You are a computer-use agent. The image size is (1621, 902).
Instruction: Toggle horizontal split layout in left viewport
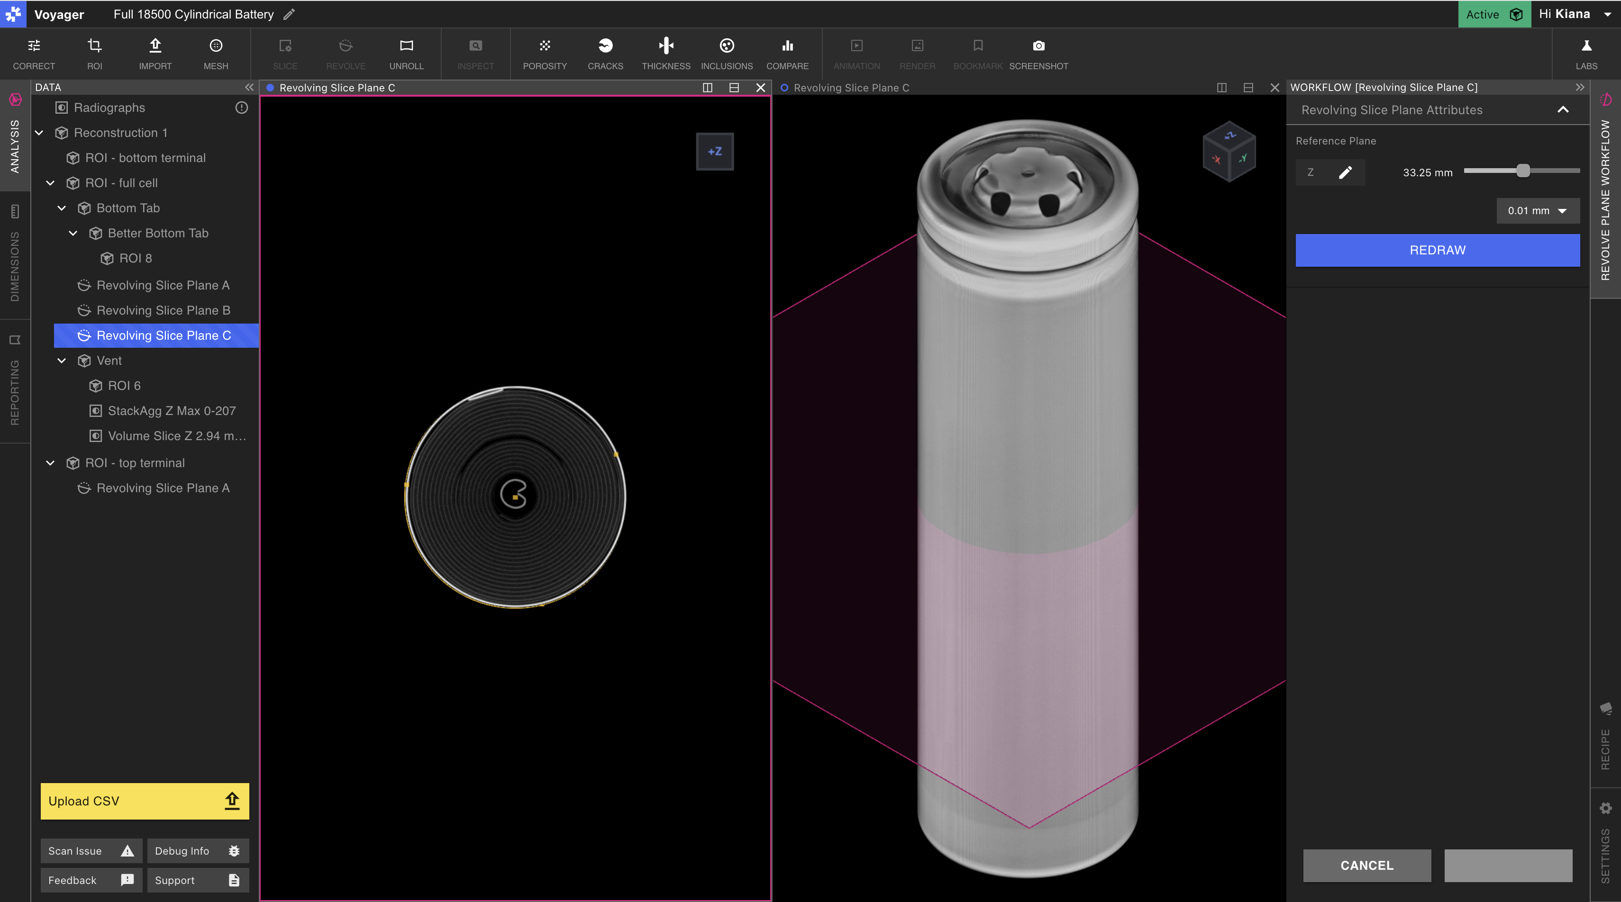tap(734, 88)
